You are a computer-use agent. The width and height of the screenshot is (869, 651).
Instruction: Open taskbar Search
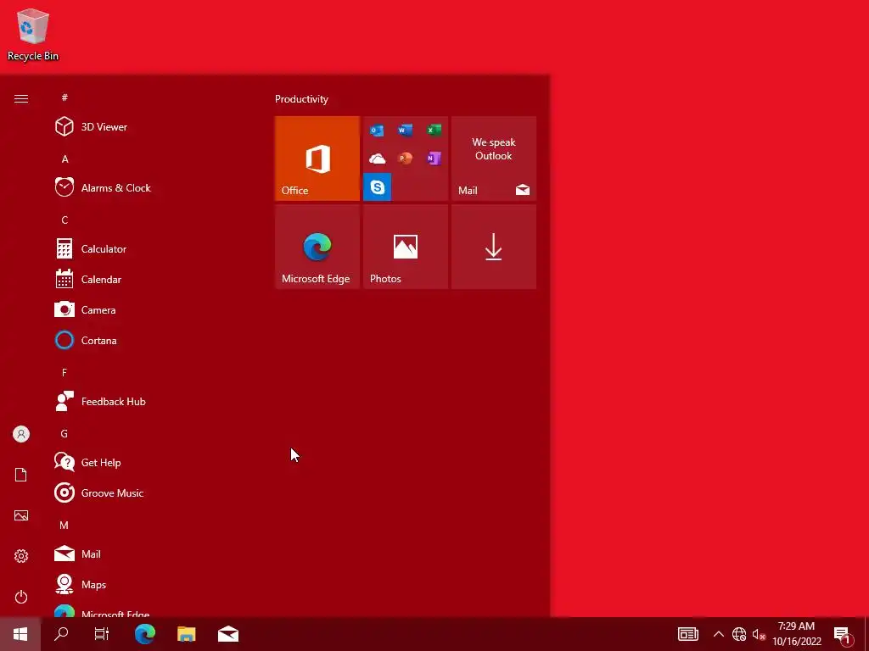[61, 634]
